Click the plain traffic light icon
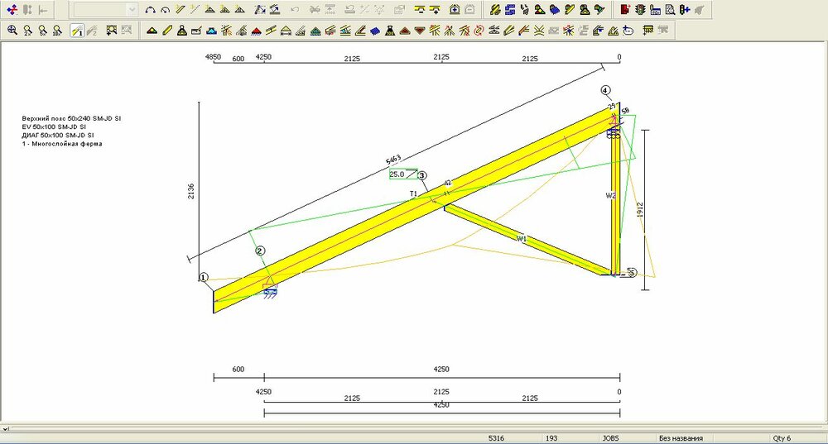This screenshot has width=828, height=444. [640, 9]
